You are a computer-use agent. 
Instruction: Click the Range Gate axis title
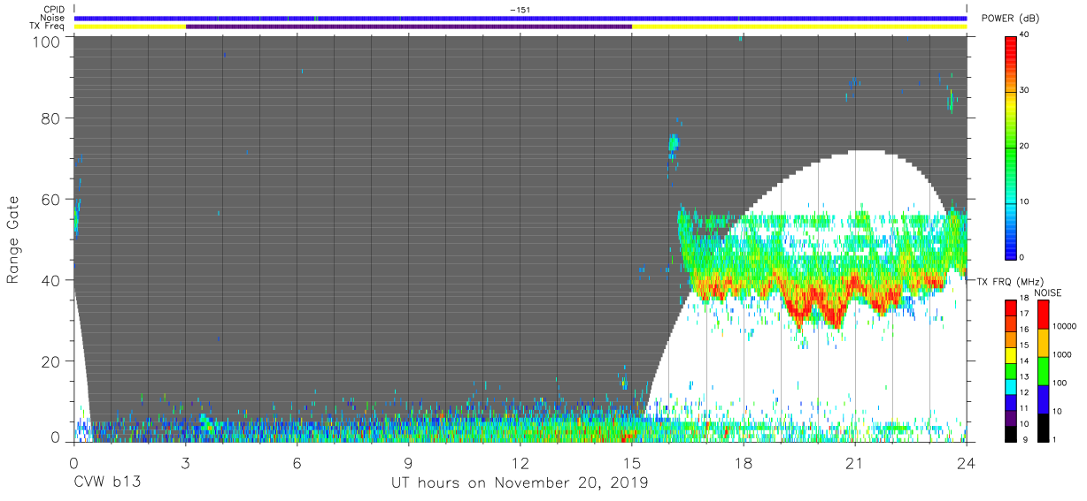click(13, 239)
